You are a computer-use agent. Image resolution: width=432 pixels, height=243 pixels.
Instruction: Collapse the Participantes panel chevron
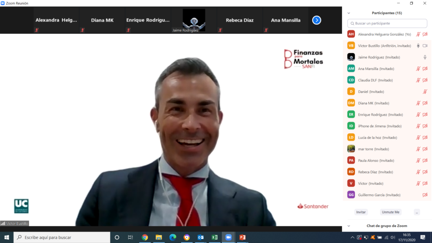348,13
